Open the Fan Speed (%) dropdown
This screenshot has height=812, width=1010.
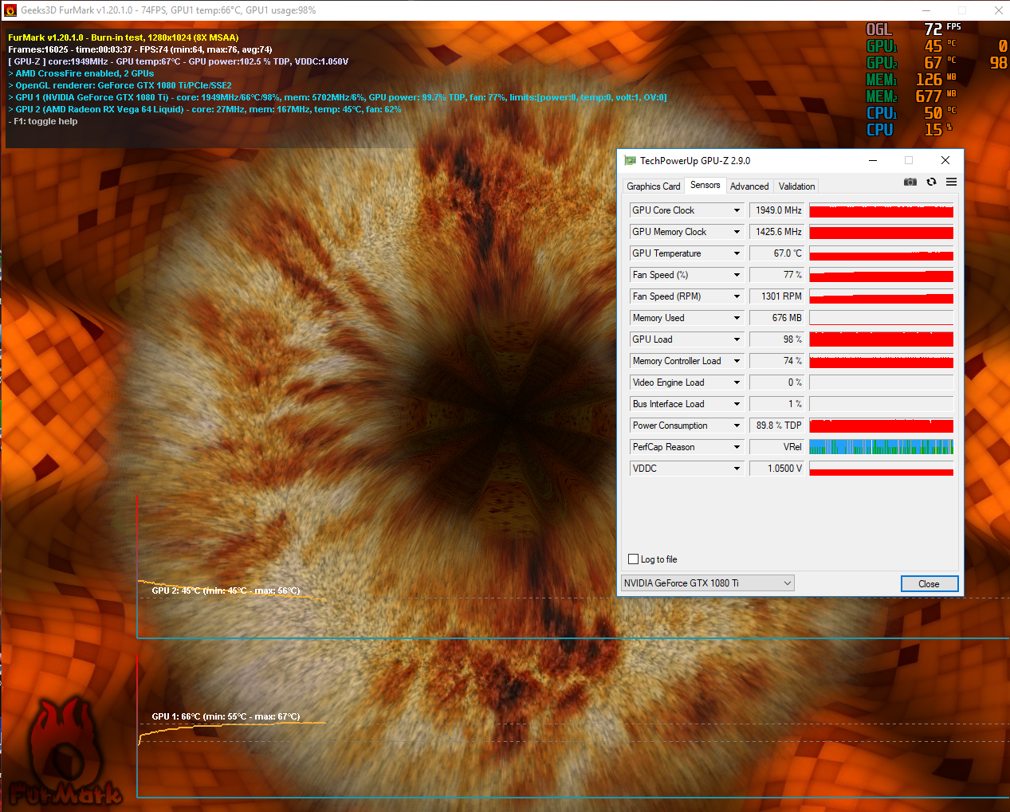coord(737,275)
